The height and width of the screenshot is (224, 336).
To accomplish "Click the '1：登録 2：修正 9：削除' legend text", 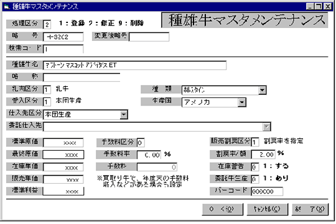I will [101, 23].
